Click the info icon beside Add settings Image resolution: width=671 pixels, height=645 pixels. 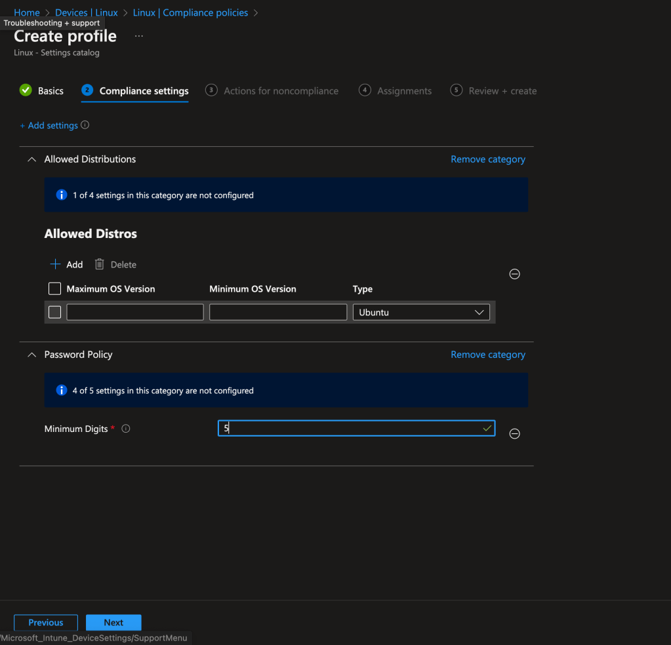pyautogui.click(x=85, y=125)
